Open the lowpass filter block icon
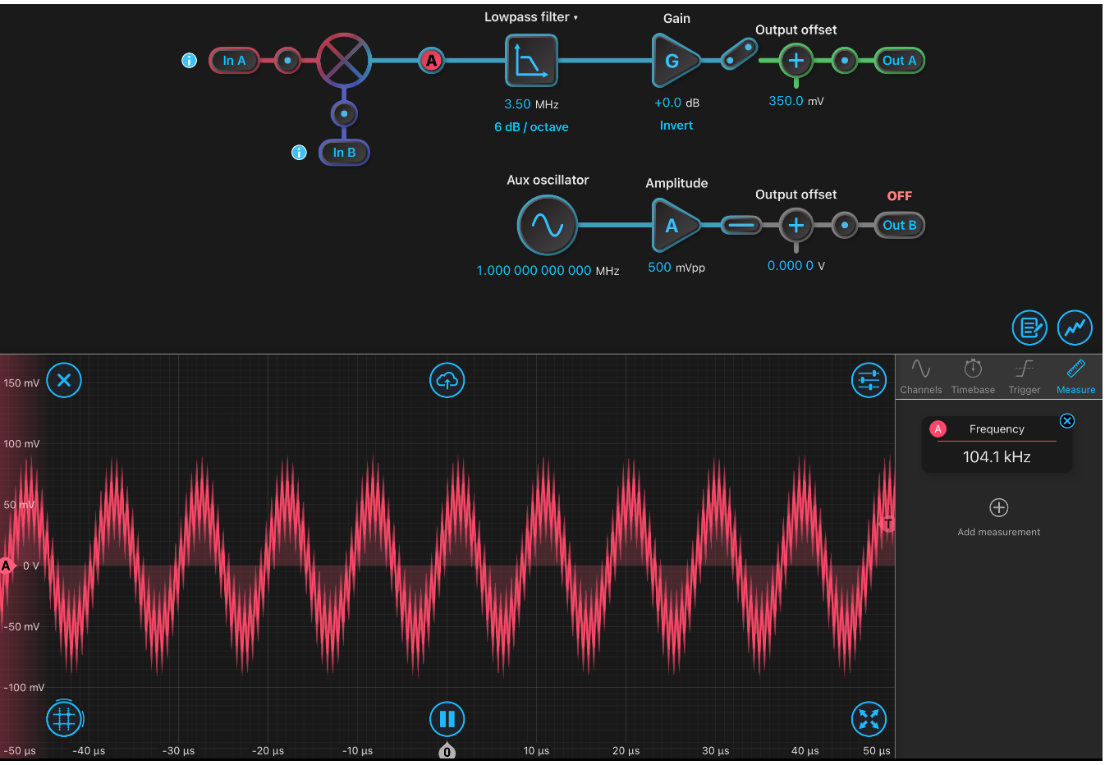Screen dimensions: 1105x765 (531, 61)
